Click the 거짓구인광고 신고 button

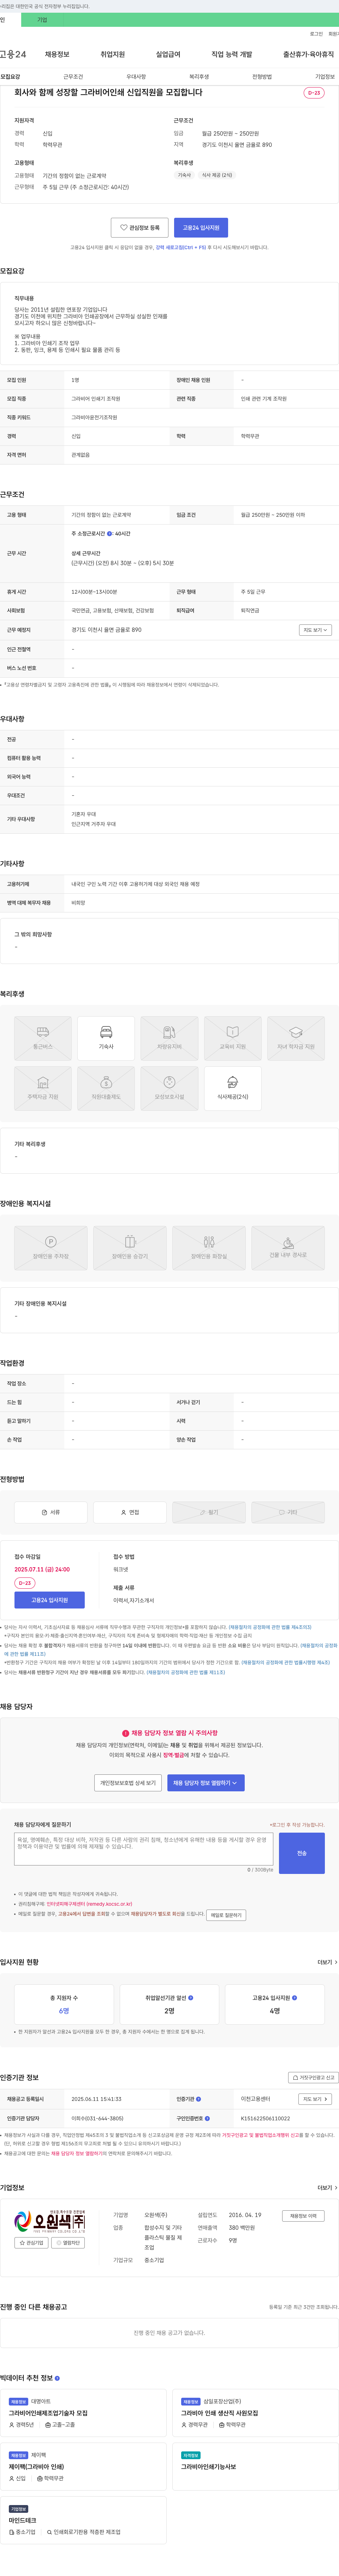coord(313,2077)
